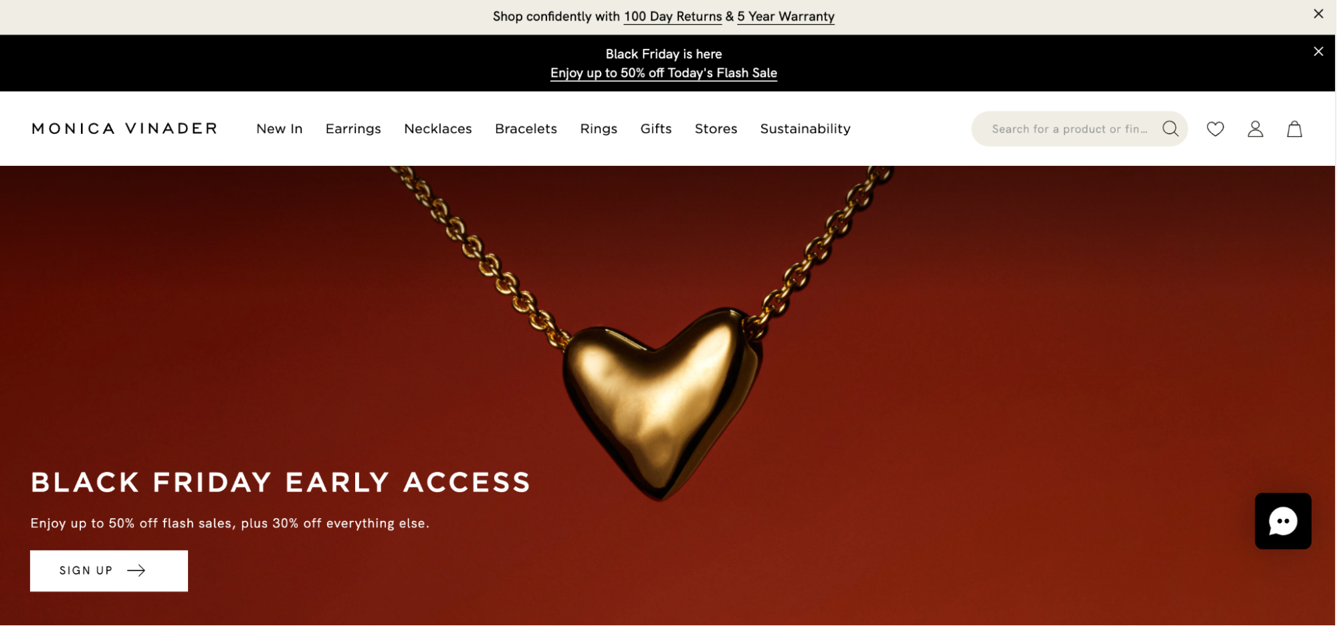Open the live chat bubble widget
Screen dimensions: 1337x626
point(1283,521)
